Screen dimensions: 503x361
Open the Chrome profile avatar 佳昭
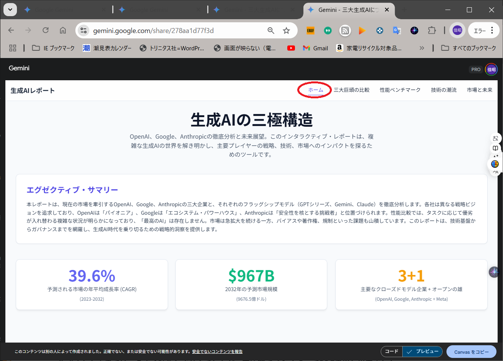pos(457,31)
